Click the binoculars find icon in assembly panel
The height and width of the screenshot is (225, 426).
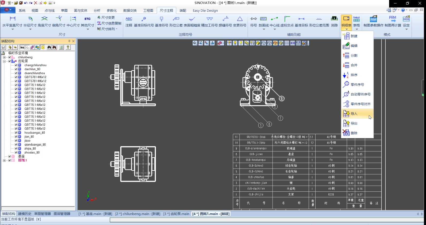[49, 47]
